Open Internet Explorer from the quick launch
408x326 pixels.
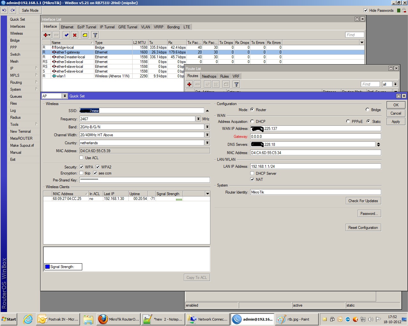pyautogui.click(x=28, y=319)
